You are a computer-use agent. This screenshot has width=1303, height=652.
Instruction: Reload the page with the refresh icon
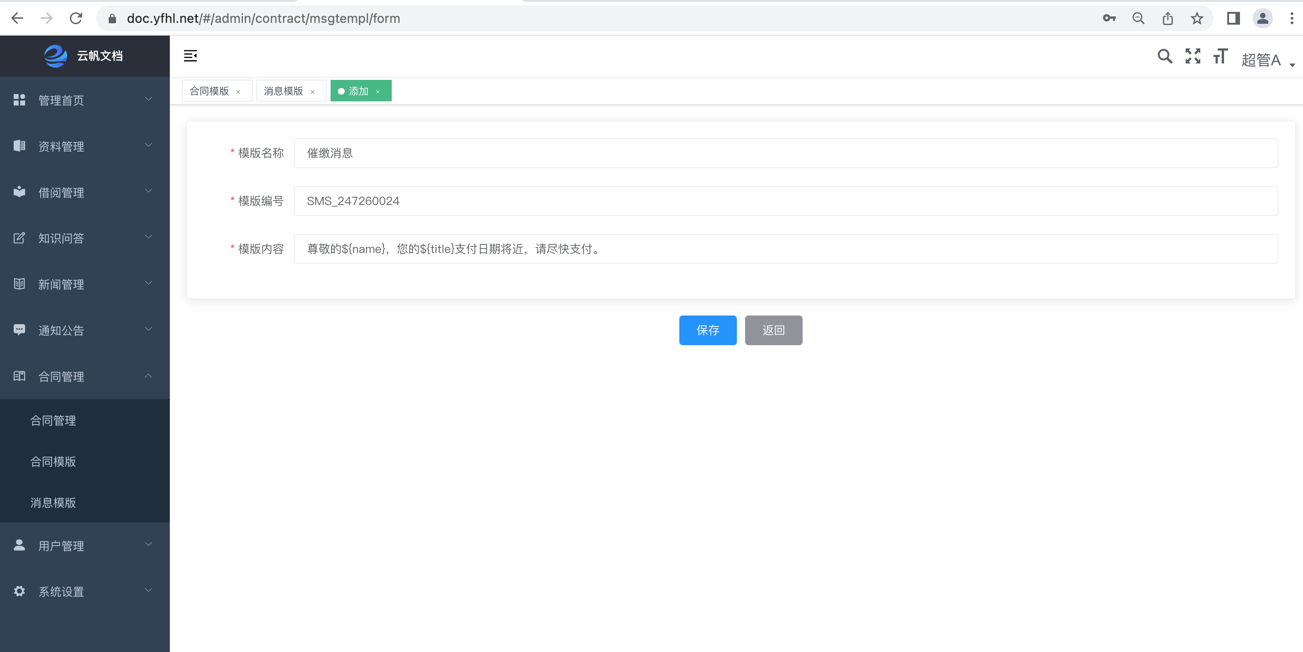coord(76,18)
